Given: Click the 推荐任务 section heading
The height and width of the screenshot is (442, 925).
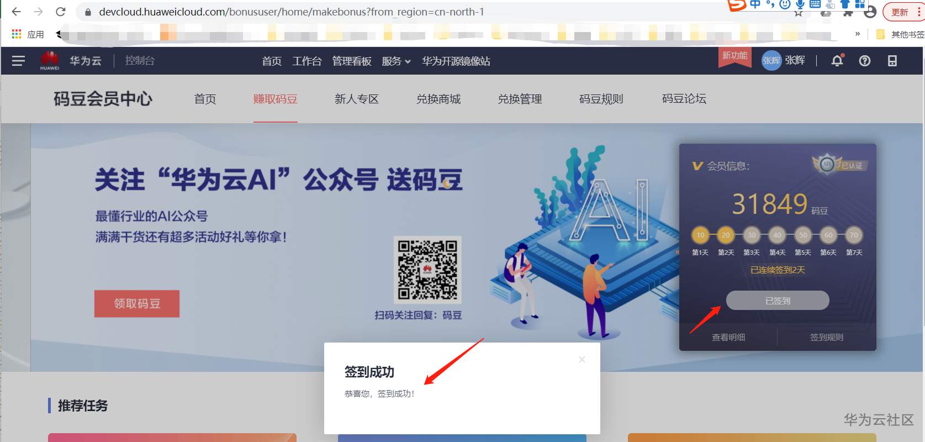Looking at the screenshot, I should click(x=83, y=406).
